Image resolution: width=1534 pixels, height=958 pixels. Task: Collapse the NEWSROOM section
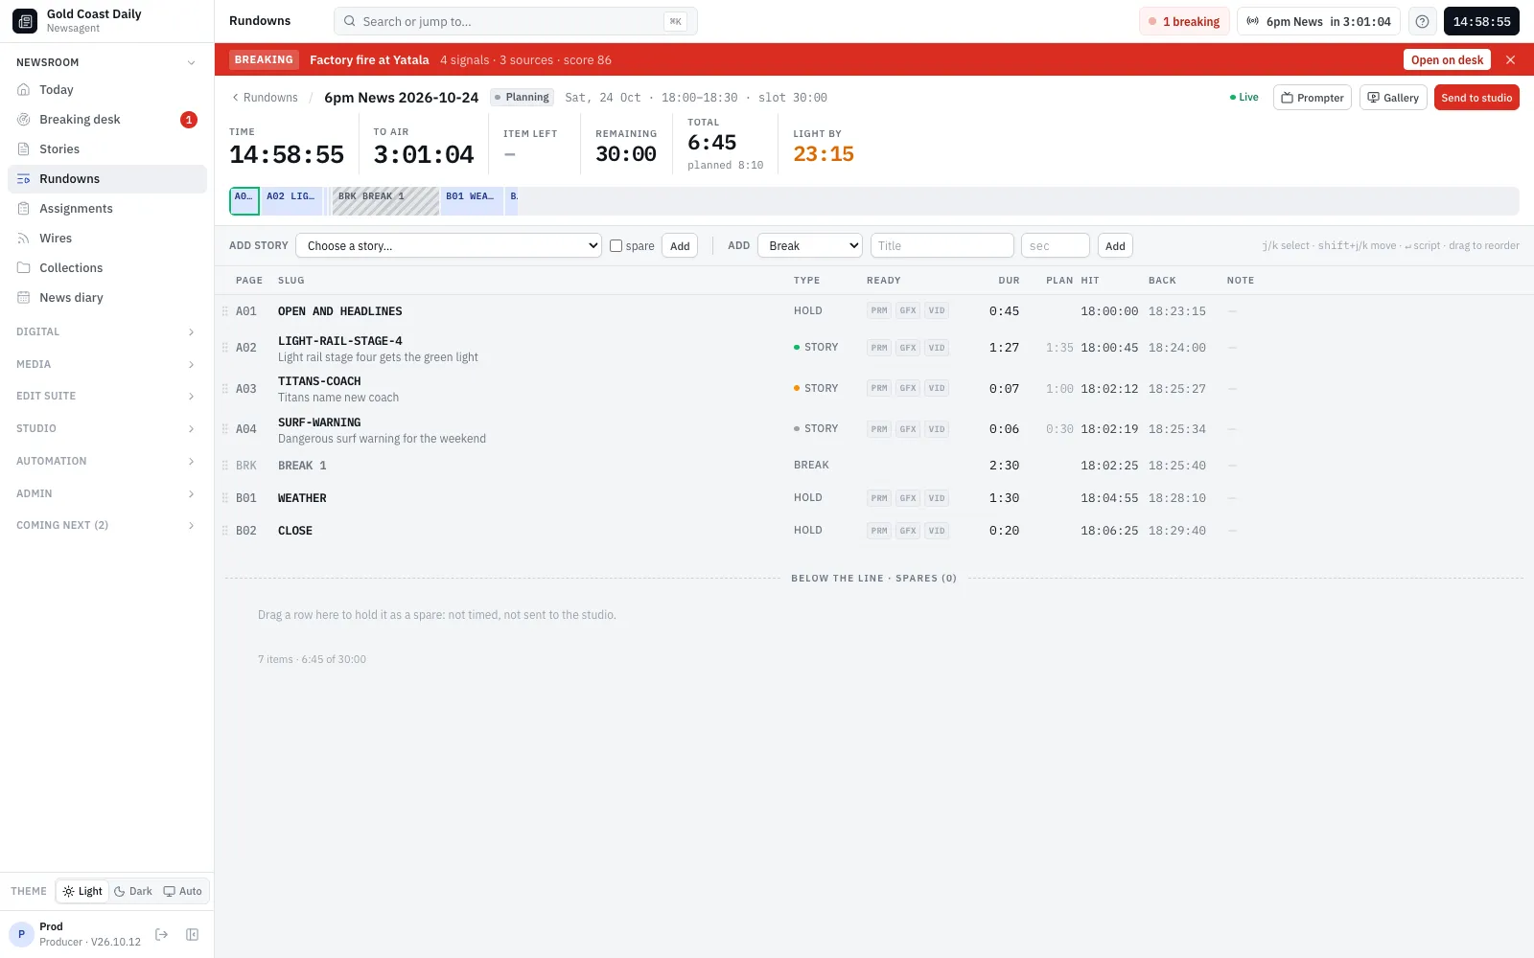coord(105,62)
